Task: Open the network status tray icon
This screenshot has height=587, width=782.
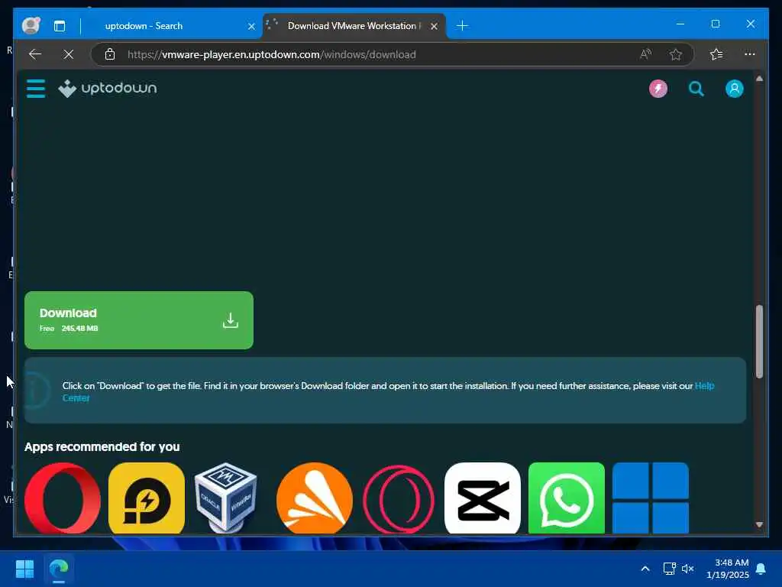Action: 669,569
